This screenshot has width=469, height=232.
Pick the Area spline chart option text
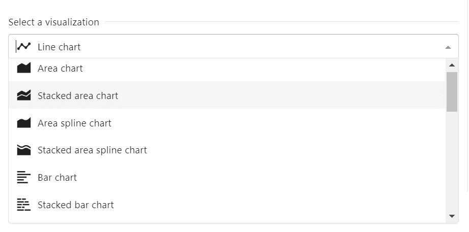coord(74,123)
